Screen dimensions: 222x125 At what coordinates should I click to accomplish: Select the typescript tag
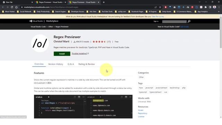pyautogui.click(x=143, y=92)
